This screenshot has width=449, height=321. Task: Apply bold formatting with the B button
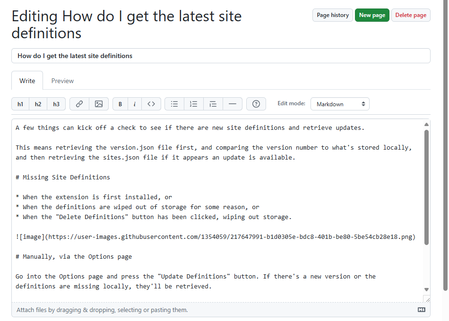[x=120, y=104]
